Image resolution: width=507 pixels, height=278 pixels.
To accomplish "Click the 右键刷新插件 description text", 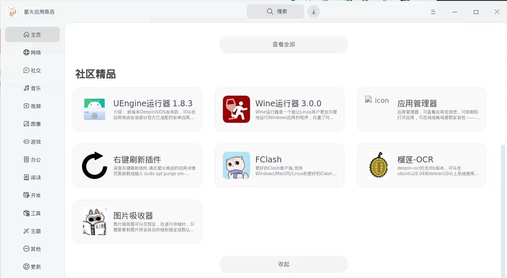I will coord(154,171).
